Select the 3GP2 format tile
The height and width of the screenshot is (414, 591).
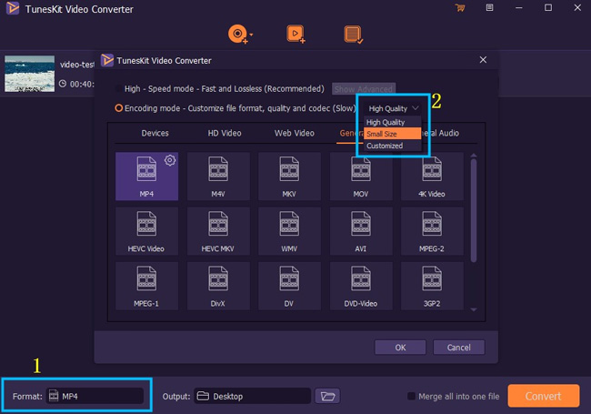pos(432,286)
